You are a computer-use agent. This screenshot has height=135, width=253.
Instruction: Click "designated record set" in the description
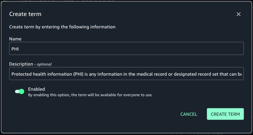203,74
